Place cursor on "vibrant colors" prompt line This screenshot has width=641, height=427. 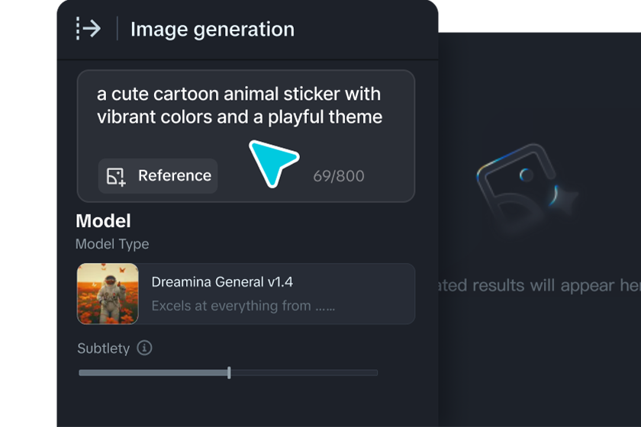239,117
